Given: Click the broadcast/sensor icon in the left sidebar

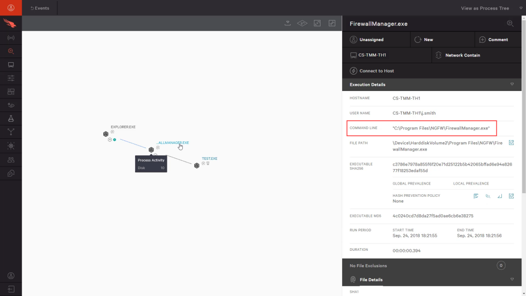Looking at the screenshot, I should (x=11, y=38).
